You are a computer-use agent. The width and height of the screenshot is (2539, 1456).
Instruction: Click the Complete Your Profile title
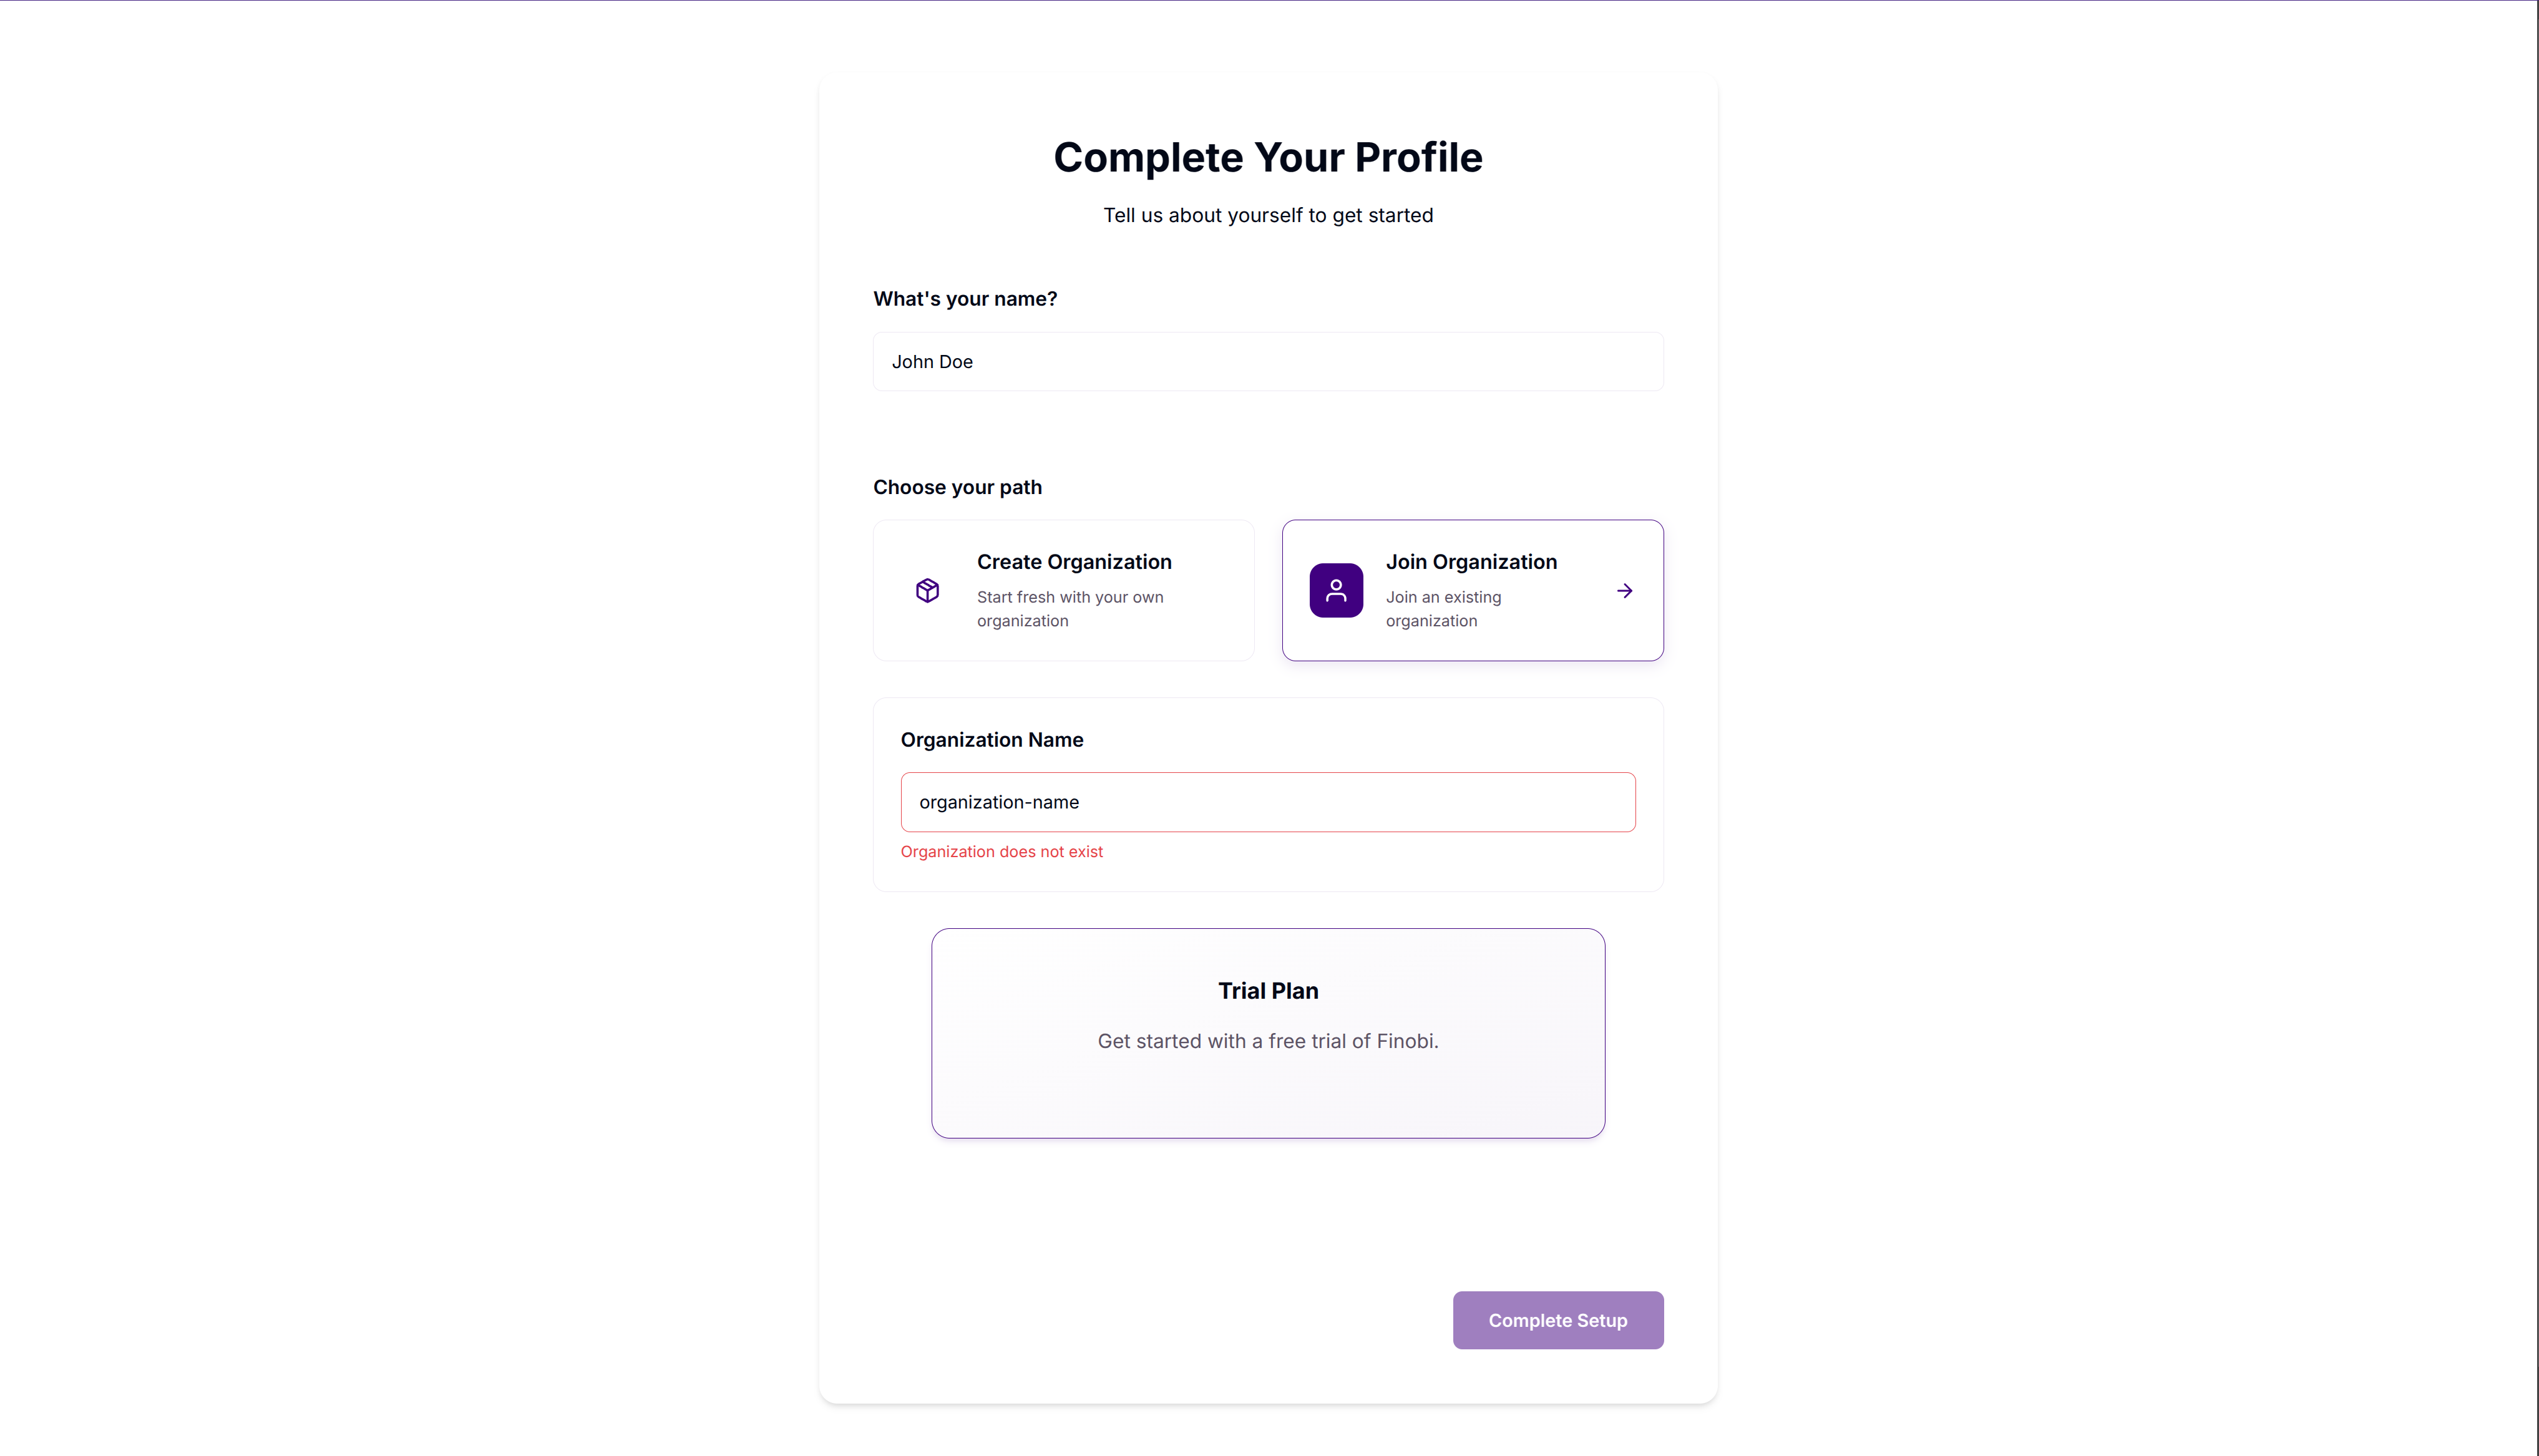click(x=1268, y=157)
